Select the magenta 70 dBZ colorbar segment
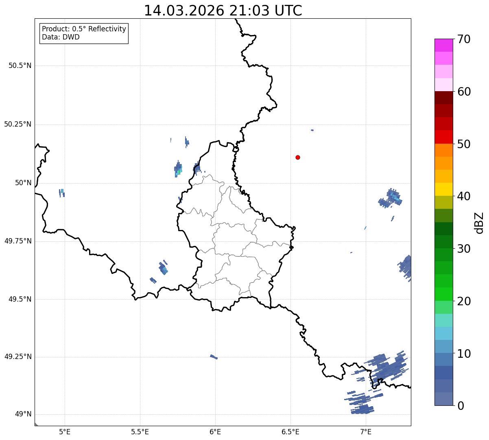This screenshot has width=489, height=440. pos(443,45)
